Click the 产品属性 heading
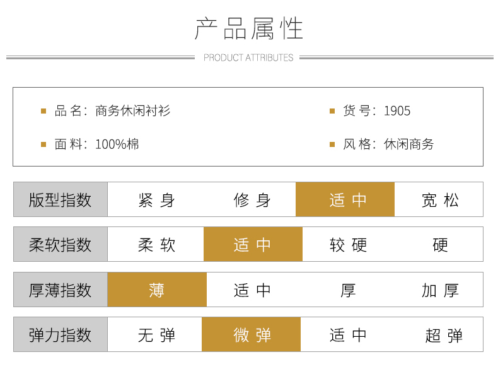The image size is (498, 369). pyautogui.click(x=249, y=28)
